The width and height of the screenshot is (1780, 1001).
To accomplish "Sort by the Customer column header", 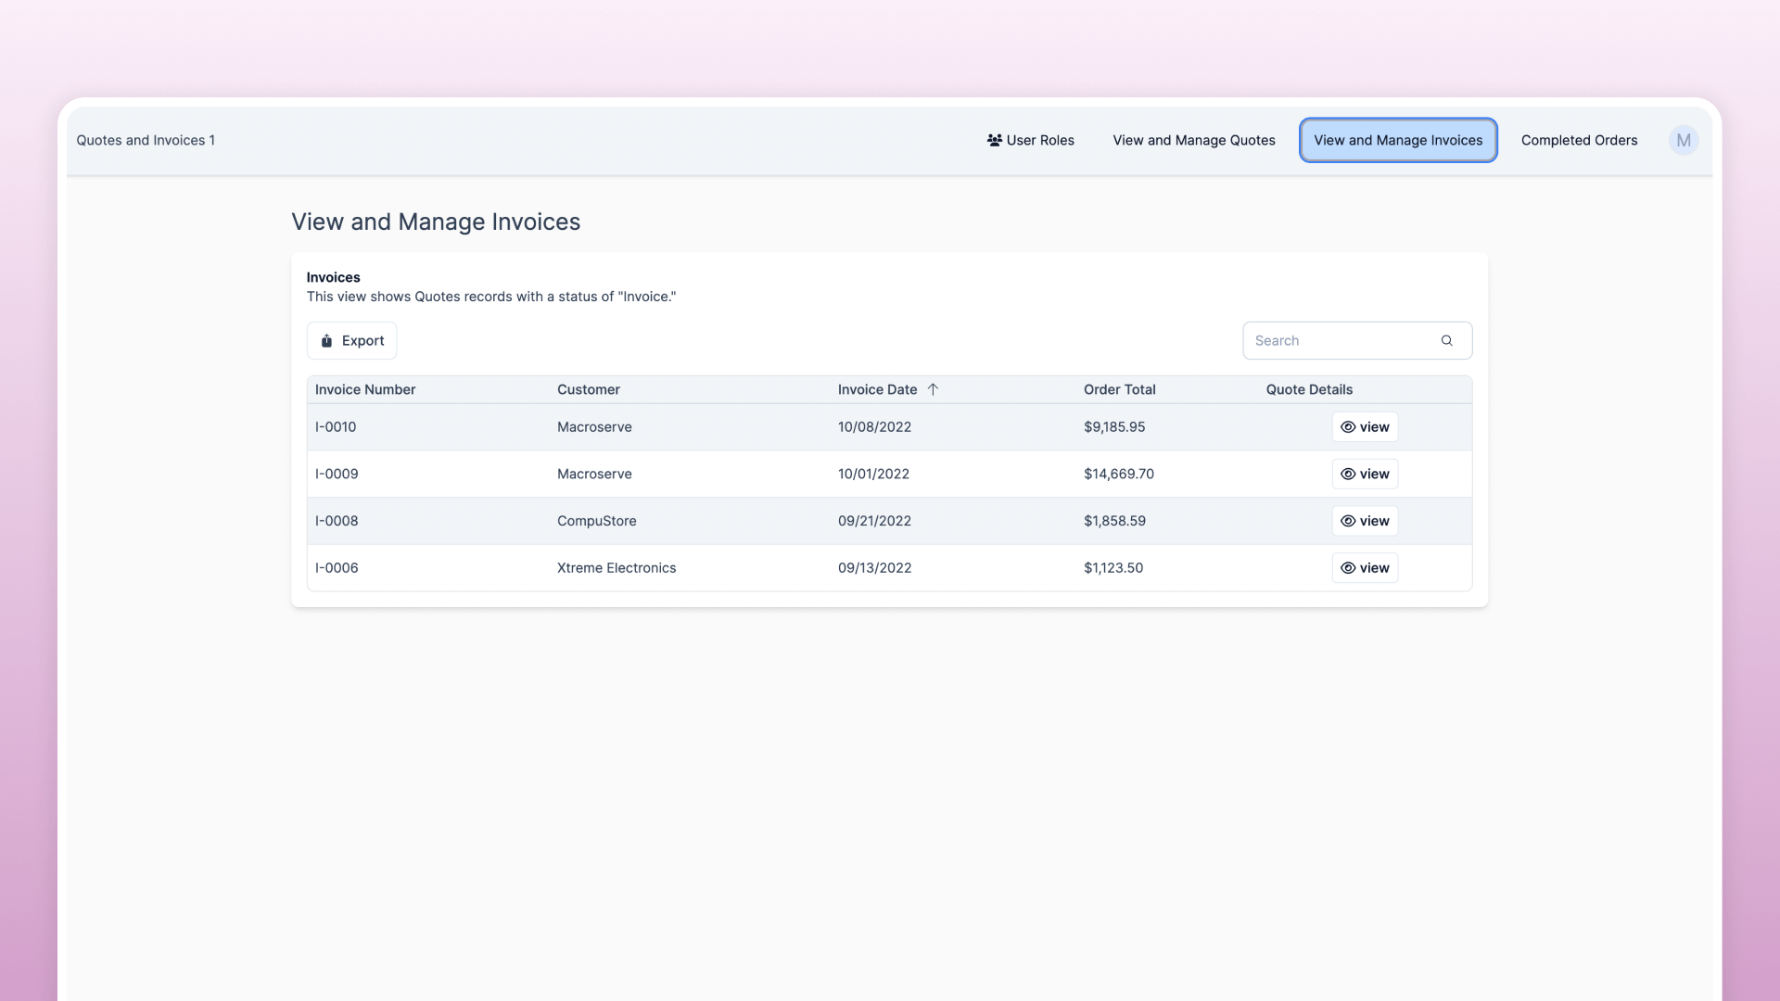I will pyautogui.click(x=588, y=389).
